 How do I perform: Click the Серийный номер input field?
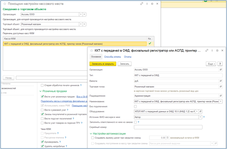168,127
